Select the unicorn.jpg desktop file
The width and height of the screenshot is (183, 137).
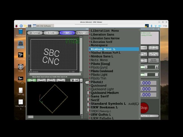pyautogui.click(x=21, y=56)
